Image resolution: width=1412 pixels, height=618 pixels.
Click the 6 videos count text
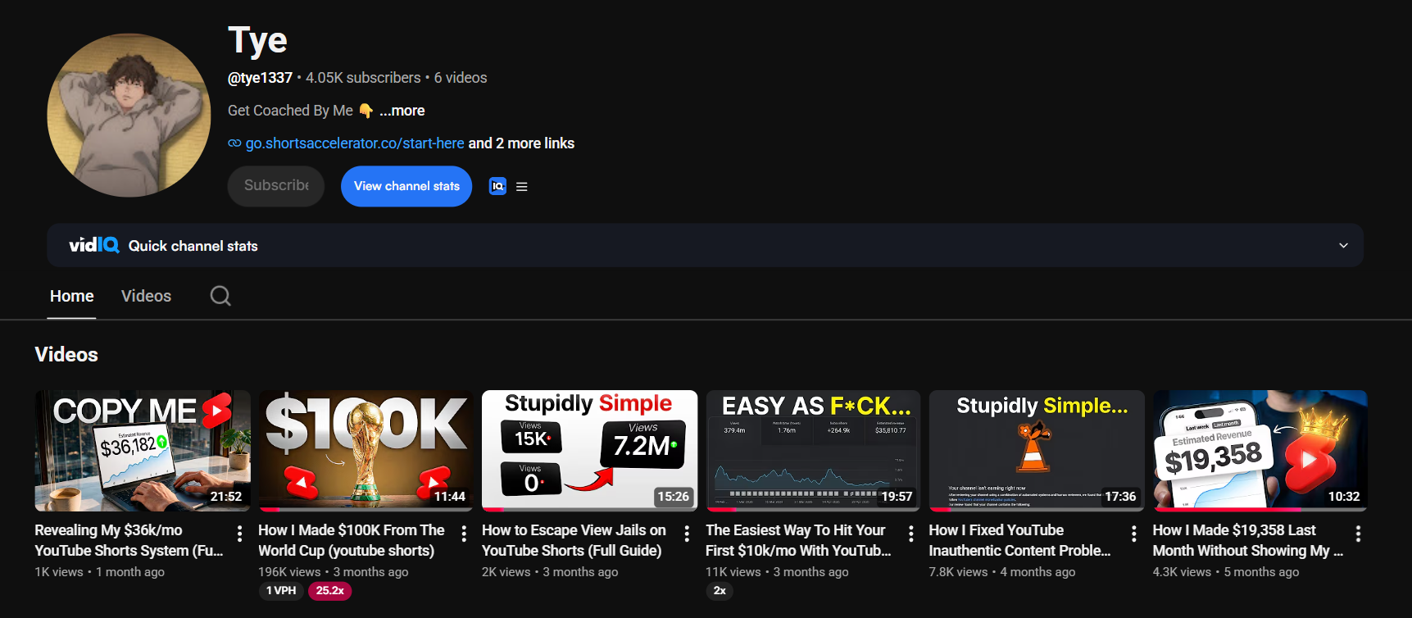point(461,78)
